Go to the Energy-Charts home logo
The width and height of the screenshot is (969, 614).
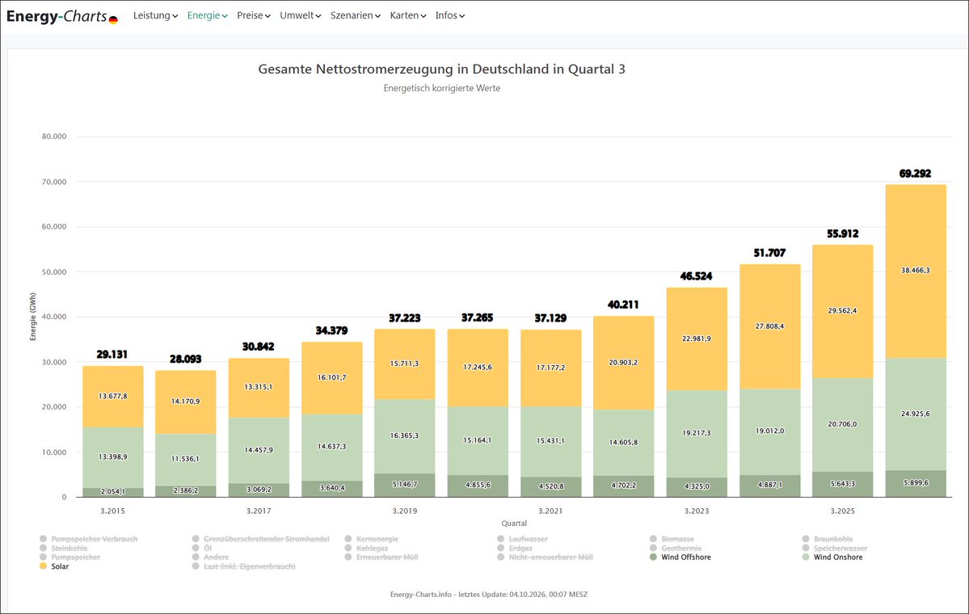pos(61,17)
